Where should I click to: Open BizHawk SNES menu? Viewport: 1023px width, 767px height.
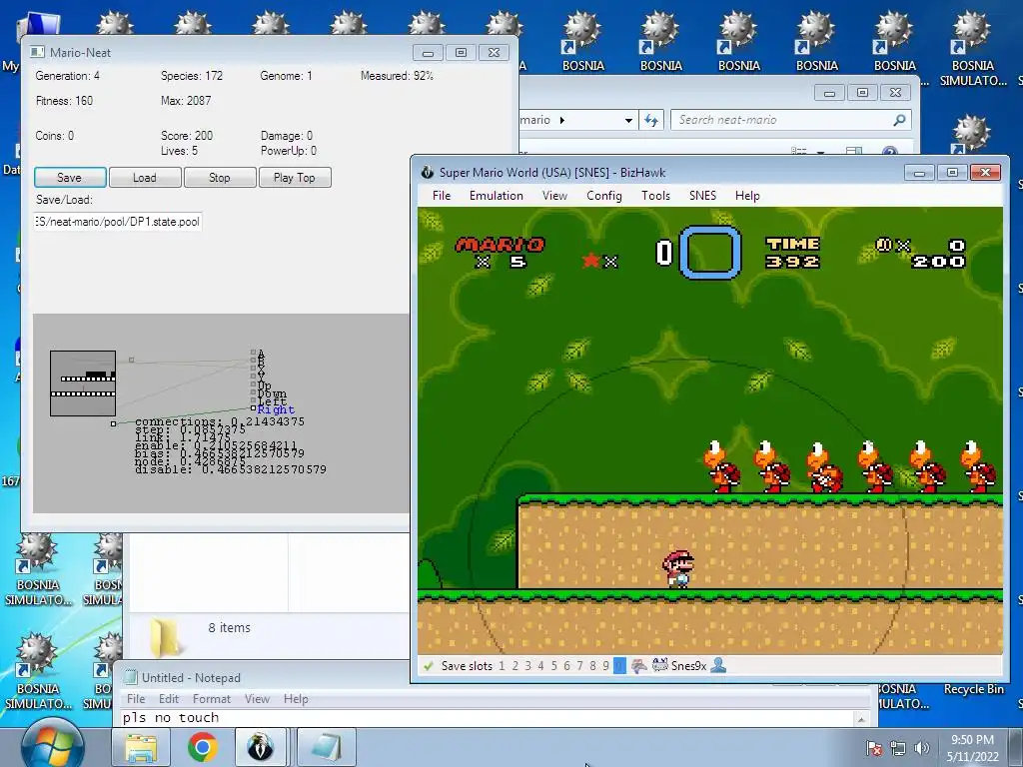(702, 196)
